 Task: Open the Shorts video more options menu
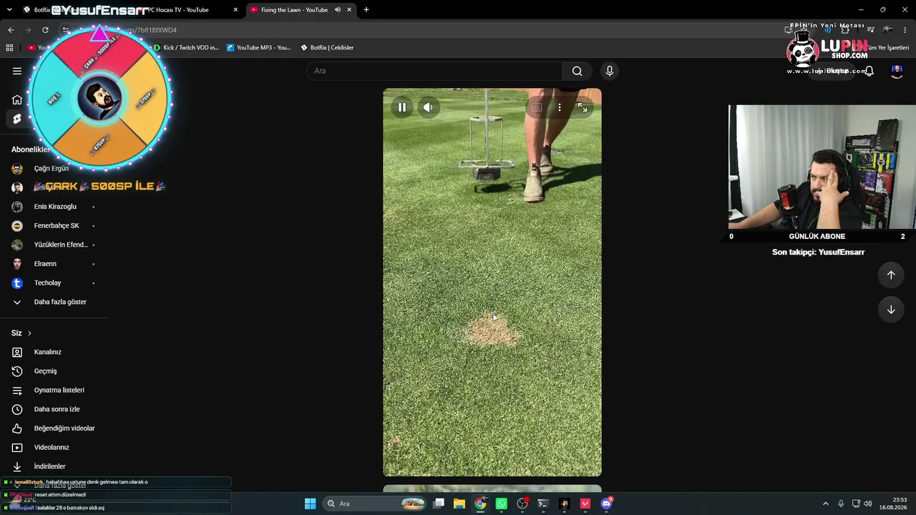click(x=560, y=107)
